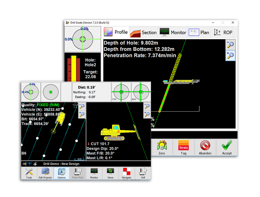The width and height of the screenshot is (260, 197).
Task: Click the Penetration Rate 7.374m/min text
Action: 140,55
